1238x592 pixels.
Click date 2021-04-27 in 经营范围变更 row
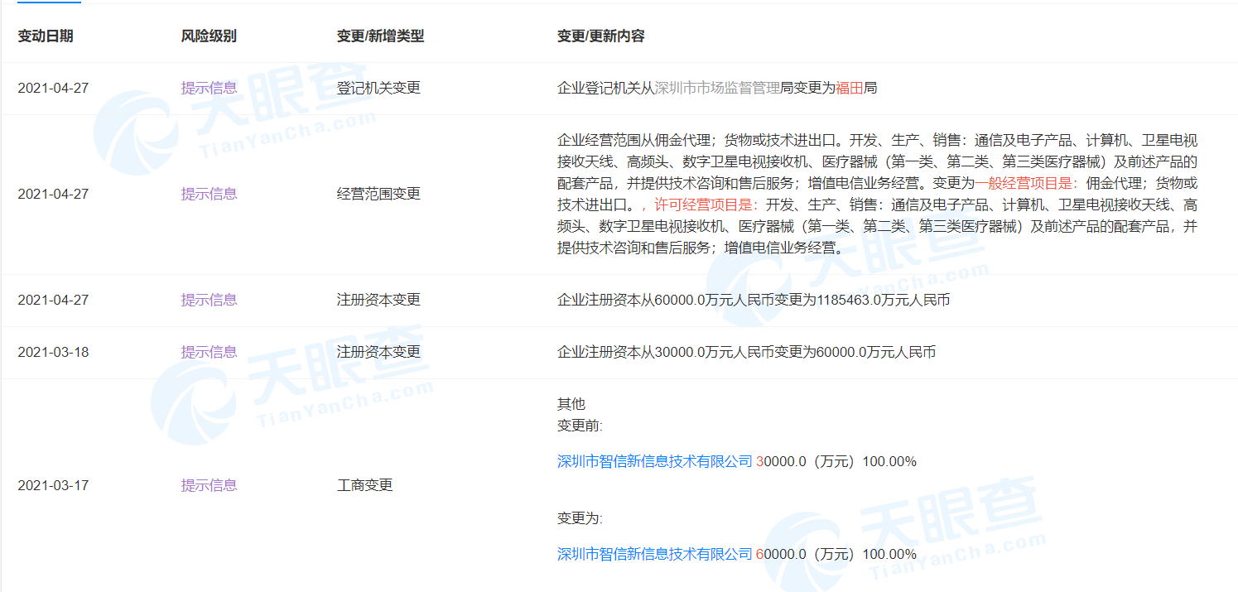(53, 194)
